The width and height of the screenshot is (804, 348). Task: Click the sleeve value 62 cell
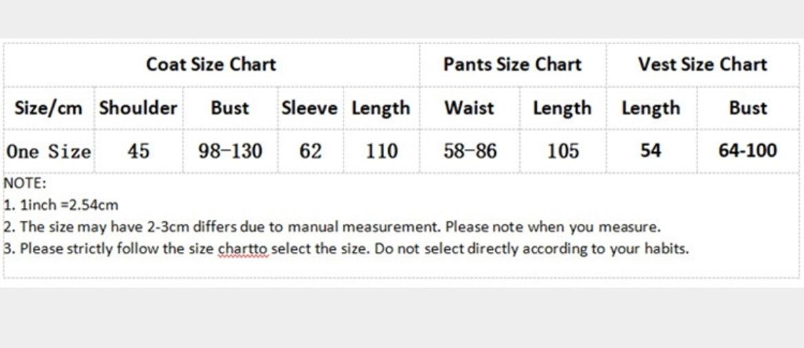[x=311, y=151]
